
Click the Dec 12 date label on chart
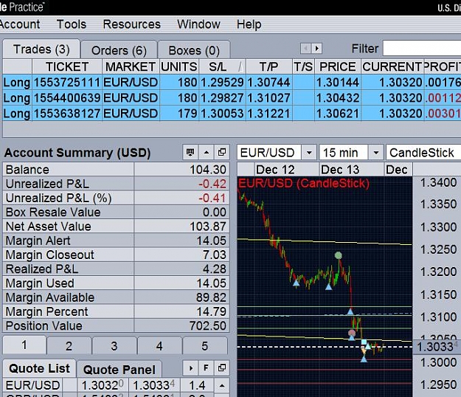click(x=275, y=170)
